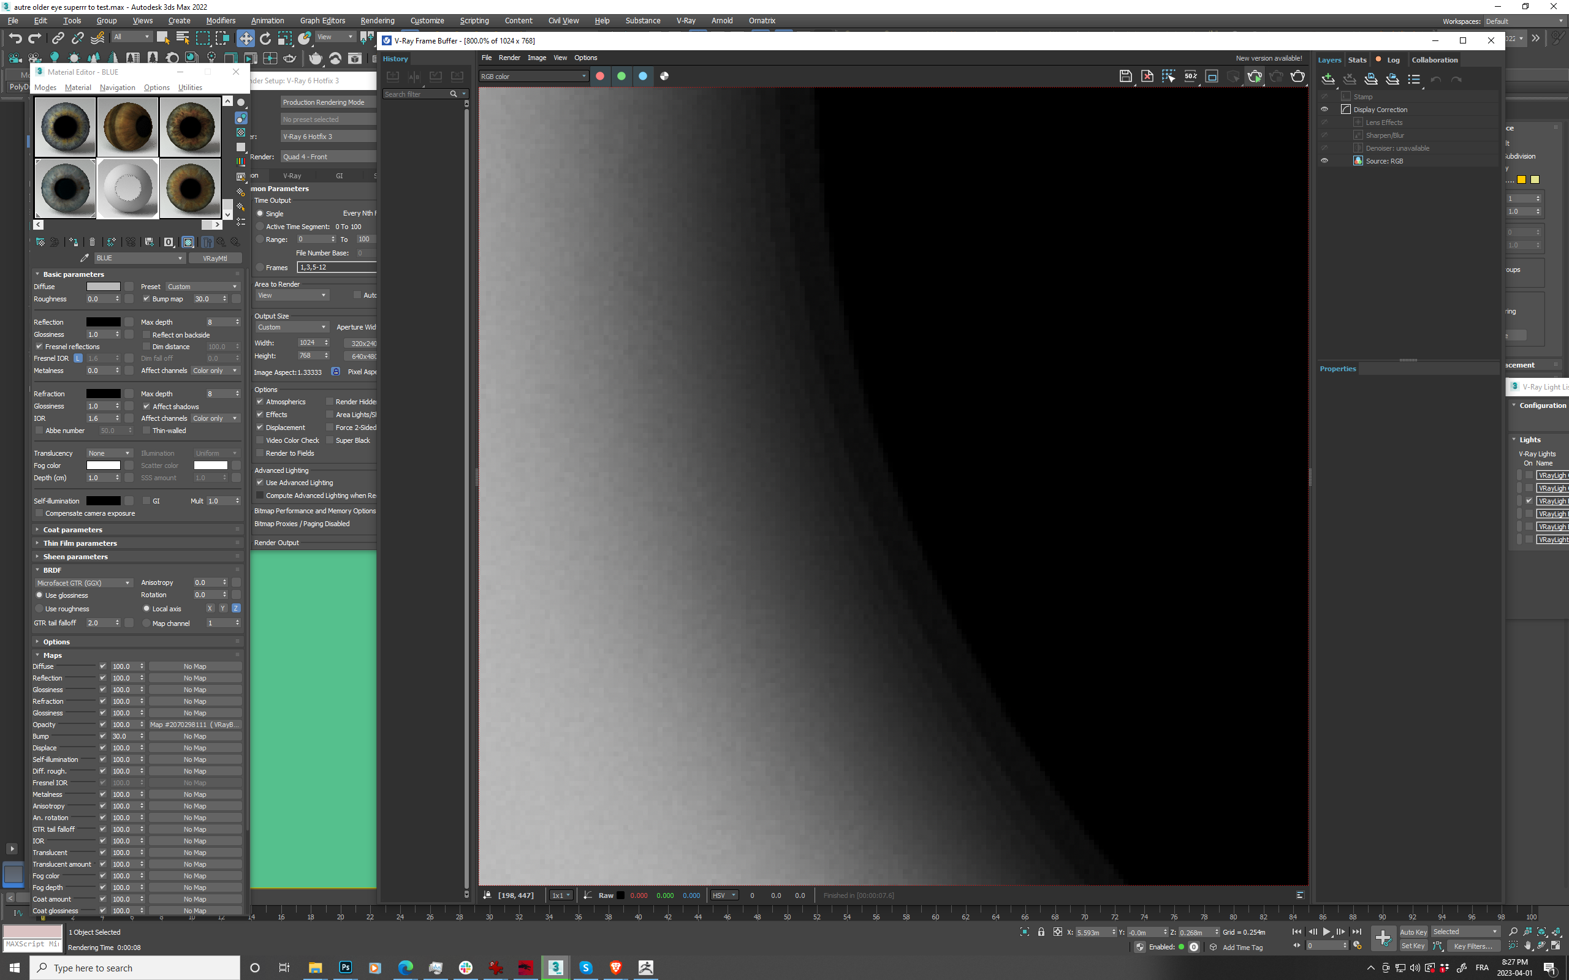Toggle VFB region render icon
This screenshot has width=1569, height=980.
pos(1168,77)
